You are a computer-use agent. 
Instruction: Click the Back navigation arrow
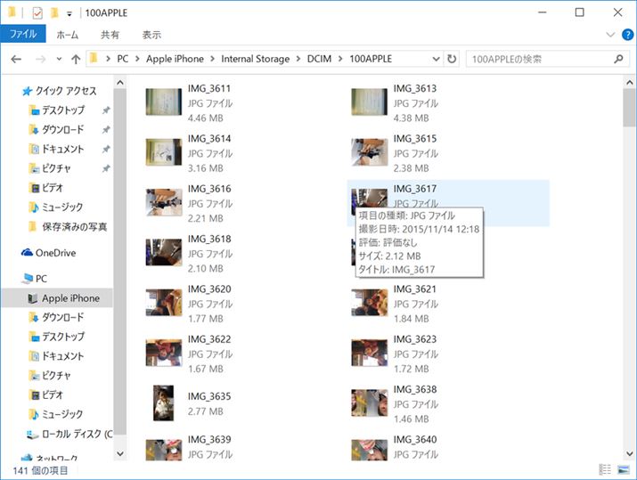click(16, 59)
